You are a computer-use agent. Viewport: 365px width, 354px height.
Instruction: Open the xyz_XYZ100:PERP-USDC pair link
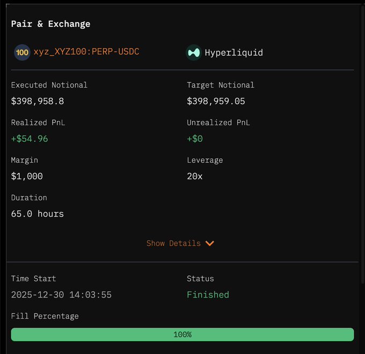click(x=86, y=52)
